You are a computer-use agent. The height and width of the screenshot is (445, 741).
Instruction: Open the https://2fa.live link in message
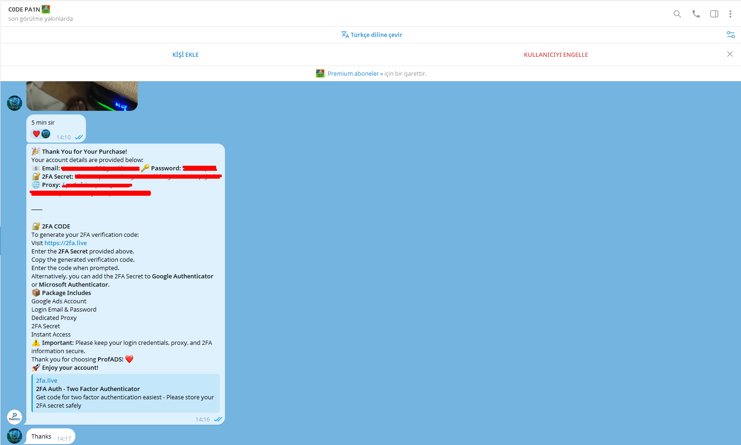[66, 243]
